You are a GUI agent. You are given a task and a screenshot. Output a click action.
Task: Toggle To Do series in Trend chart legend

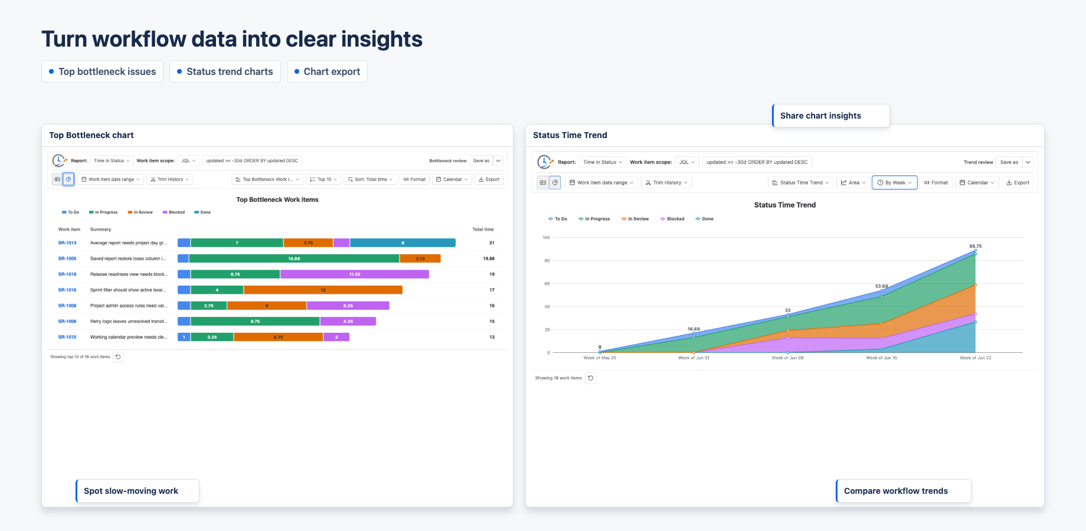point(558,219)
